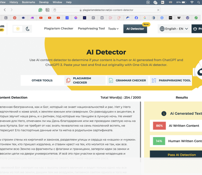Viewport: 202px width, 175px height.
Task: Go to Plagiarism Checker nav link
Action: click(59, 28)
